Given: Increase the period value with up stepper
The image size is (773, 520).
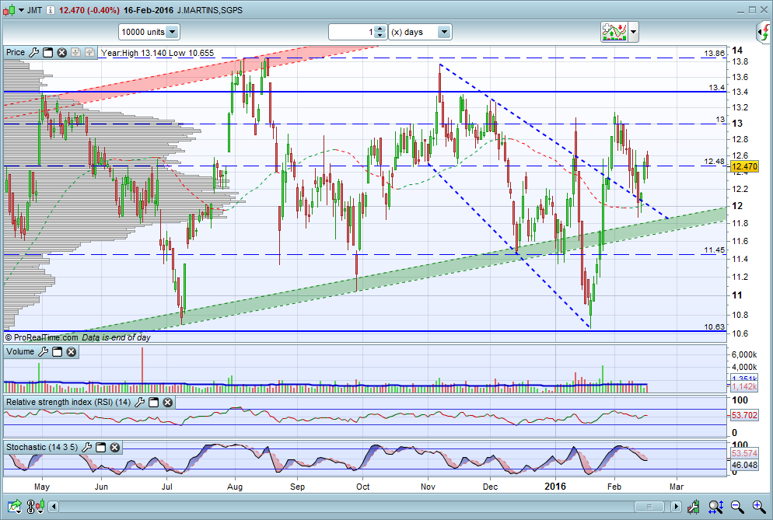Looking at the screenshot, I should click(380, 29).
